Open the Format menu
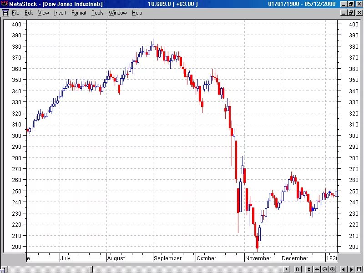The height and width of the screenshot is (273, 364). pos(78,13)
